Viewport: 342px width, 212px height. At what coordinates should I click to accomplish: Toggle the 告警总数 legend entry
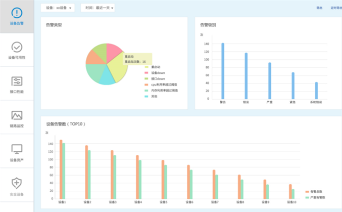coord(314,192)
